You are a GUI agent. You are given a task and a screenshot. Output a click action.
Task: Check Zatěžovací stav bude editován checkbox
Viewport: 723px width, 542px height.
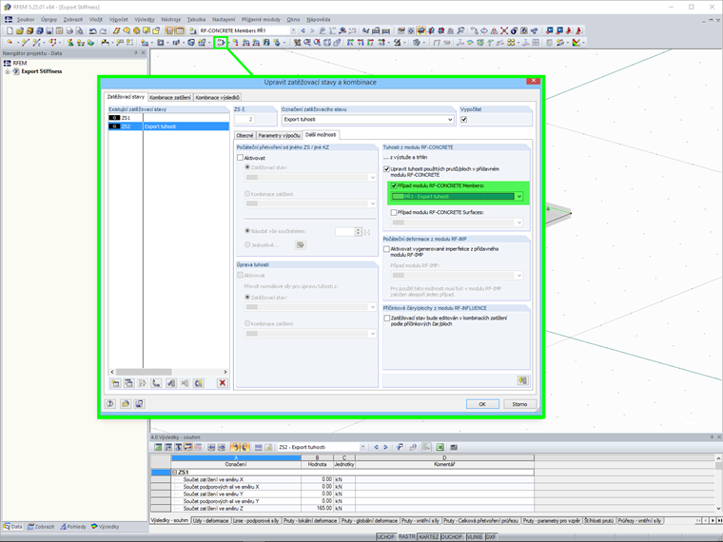[387, 318]
